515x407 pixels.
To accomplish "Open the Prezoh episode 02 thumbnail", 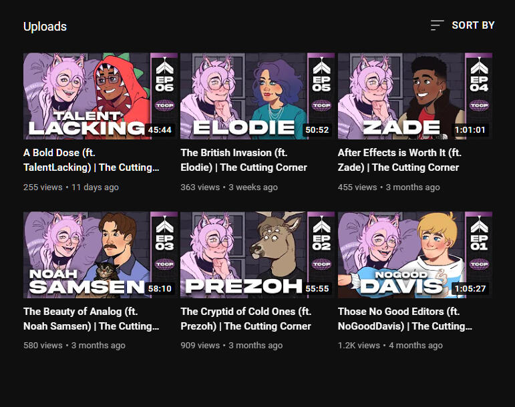I will coord(258,255).
